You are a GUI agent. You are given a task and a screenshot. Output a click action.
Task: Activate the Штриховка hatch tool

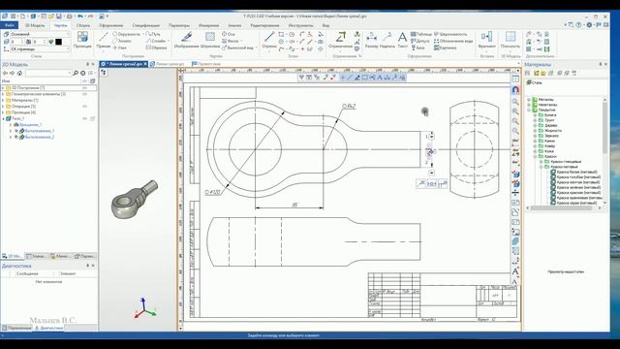click(210, 40)
